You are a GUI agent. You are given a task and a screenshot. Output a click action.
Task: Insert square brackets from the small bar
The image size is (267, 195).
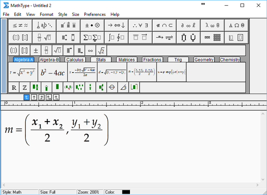24,50
